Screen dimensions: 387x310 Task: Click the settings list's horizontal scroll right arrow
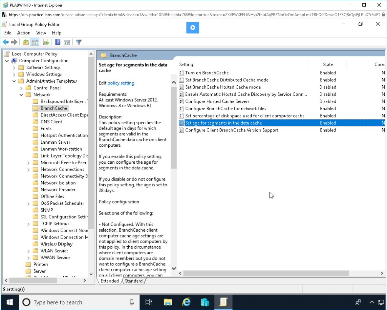(x=382, y=273)
